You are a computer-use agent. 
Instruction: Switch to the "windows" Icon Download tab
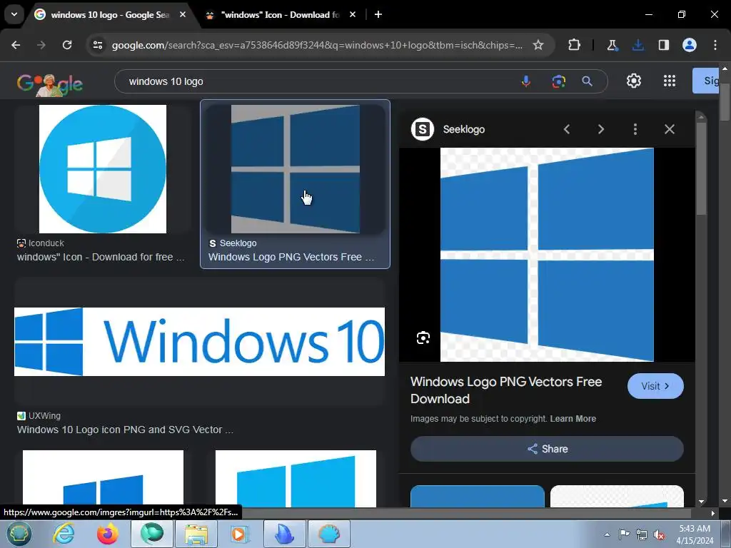[x=280, y=14]
